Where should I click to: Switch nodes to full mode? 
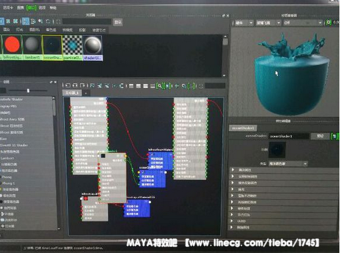click(x=145, y=86)
